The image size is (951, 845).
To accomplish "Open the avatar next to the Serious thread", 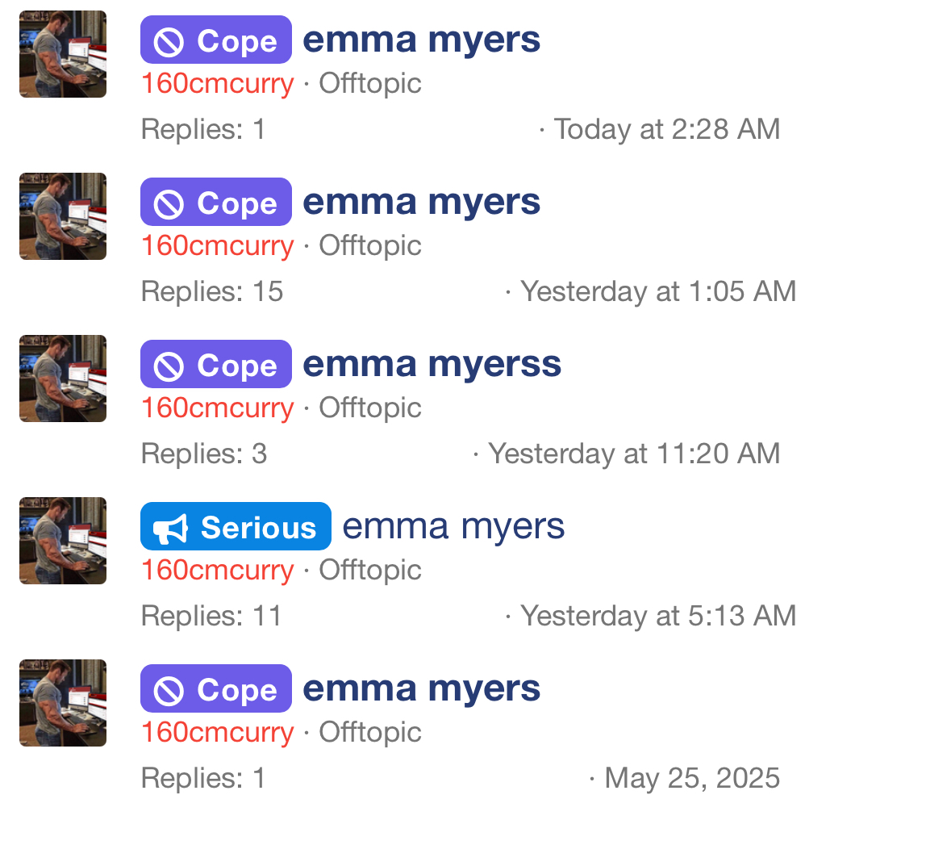I will point(63,541).
